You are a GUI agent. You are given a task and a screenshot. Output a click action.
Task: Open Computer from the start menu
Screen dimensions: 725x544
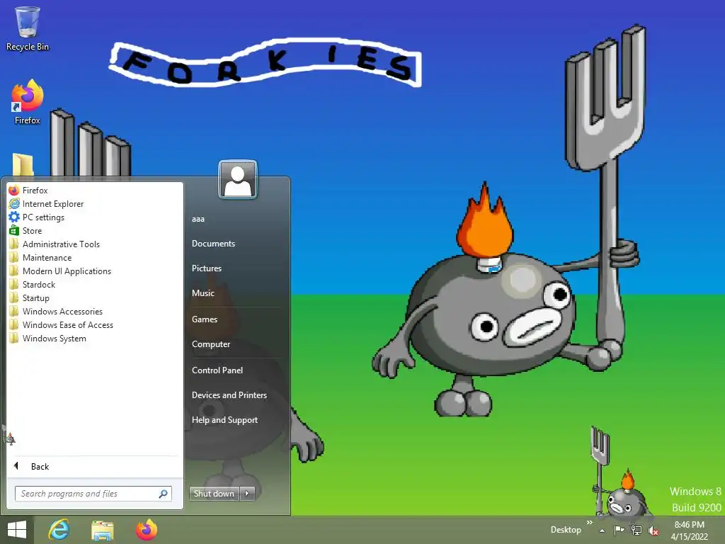click(211, 344)
